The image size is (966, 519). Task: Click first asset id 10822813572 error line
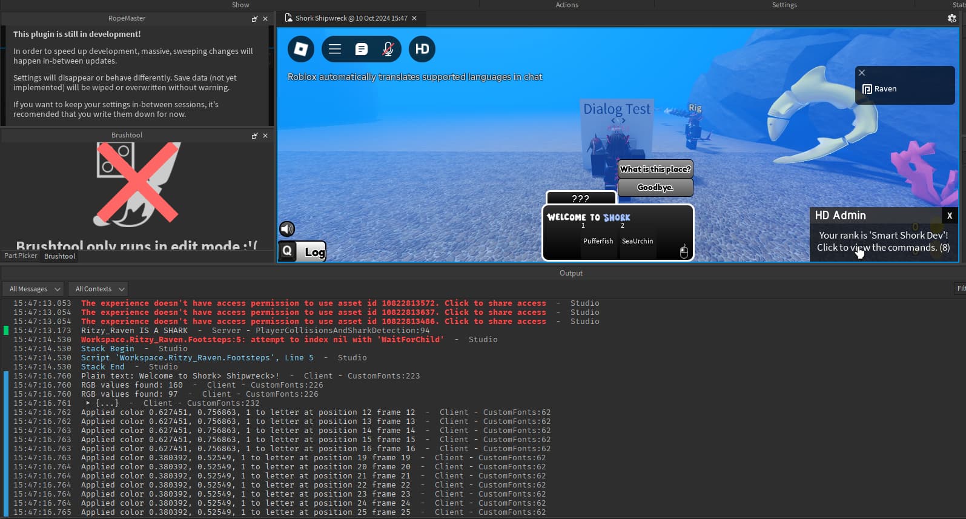tap(313, 303)
